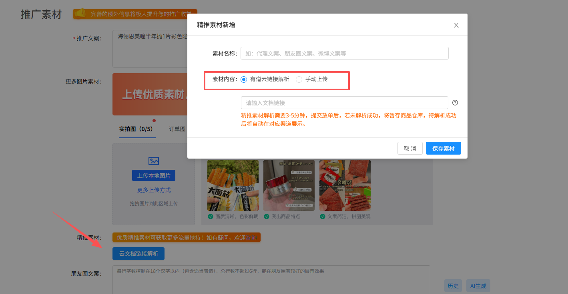Click green checkmark beside 突出商品特点
Screen dimensions: 568x294
coord(266,217)
